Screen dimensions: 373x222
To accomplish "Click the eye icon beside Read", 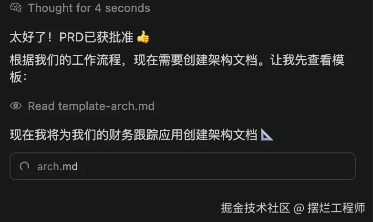I will click(16, 106).
